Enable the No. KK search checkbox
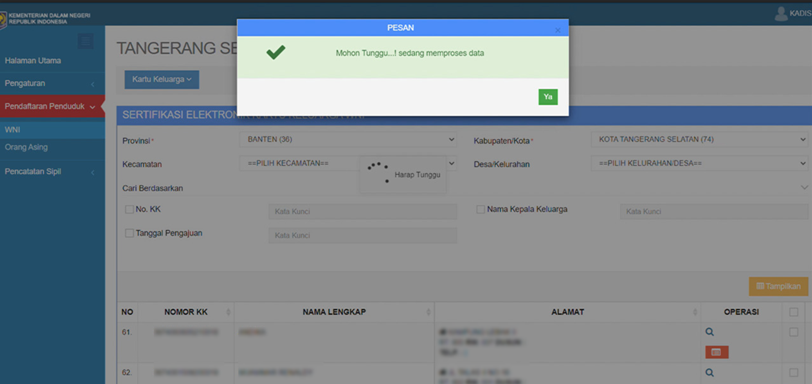Image resolution: width=812 pixels, height=384 pixels. coord(129,210)
